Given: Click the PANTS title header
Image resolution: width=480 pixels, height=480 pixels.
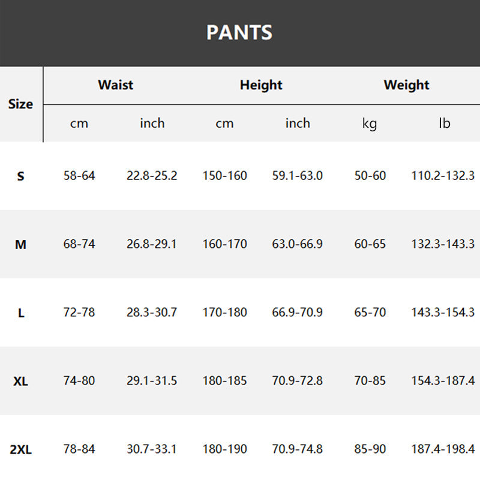Looking at the screenshot, I should coord(239,32).
